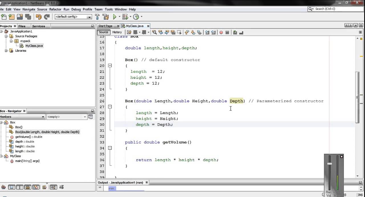
Task: Stop macro recording square icon
Action: (227, 32)
